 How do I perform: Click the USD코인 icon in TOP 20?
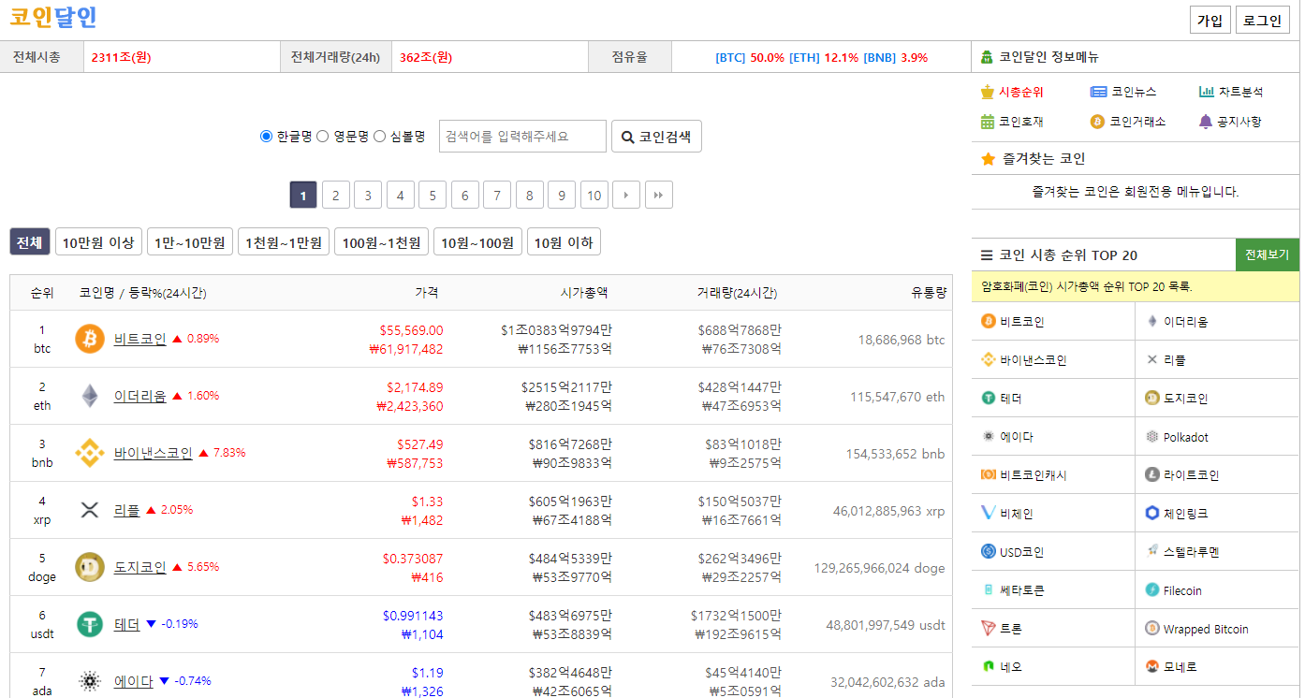(988, 552)
